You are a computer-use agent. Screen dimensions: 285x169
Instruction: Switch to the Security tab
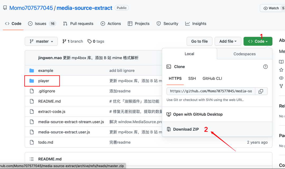tap(167, 24)
